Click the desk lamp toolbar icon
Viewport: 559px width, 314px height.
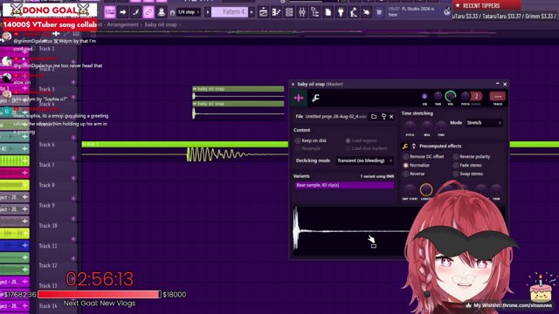(x=354, y=12)
